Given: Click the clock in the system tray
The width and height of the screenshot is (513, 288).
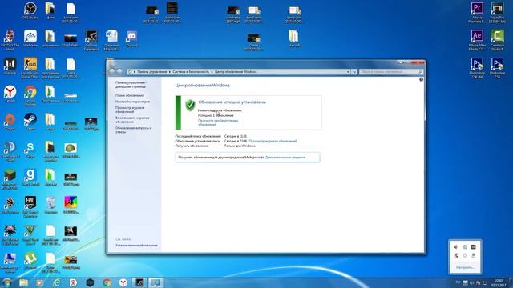Looking at the screenshot, I should pos(499,282).
